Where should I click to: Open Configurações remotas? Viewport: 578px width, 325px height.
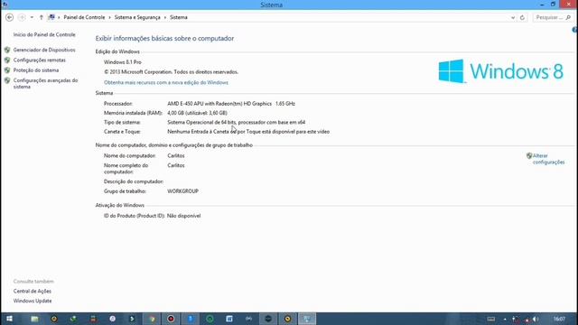pos(40,60)
